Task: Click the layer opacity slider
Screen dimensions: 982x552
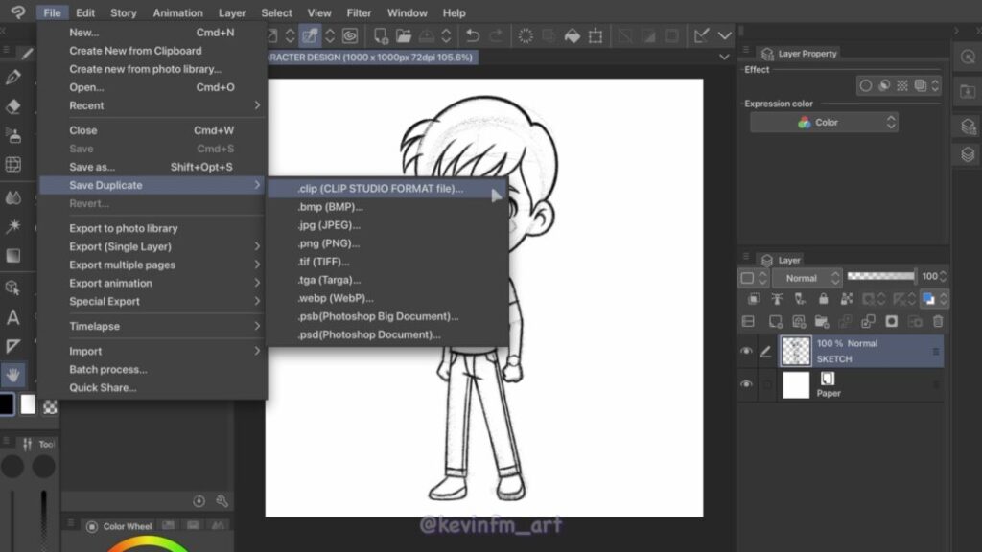Action: pyautogui.click(x=881, y=277)
